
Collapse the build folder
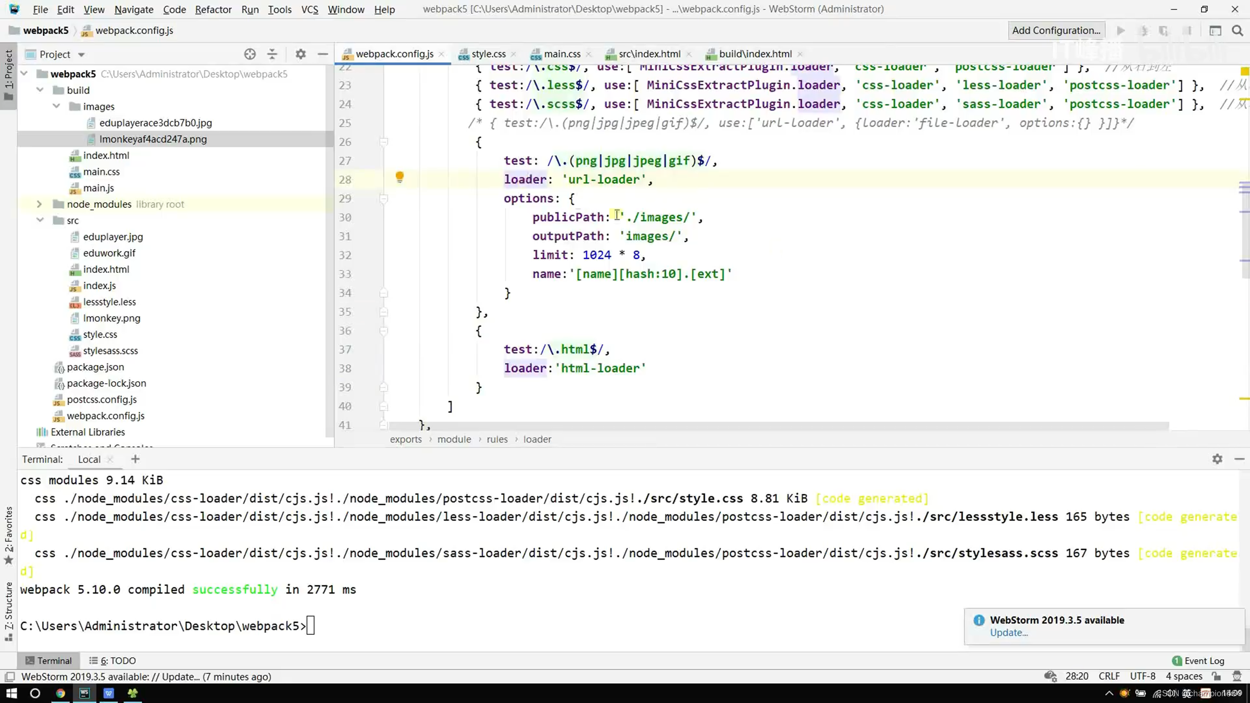[x=40, y=90]
